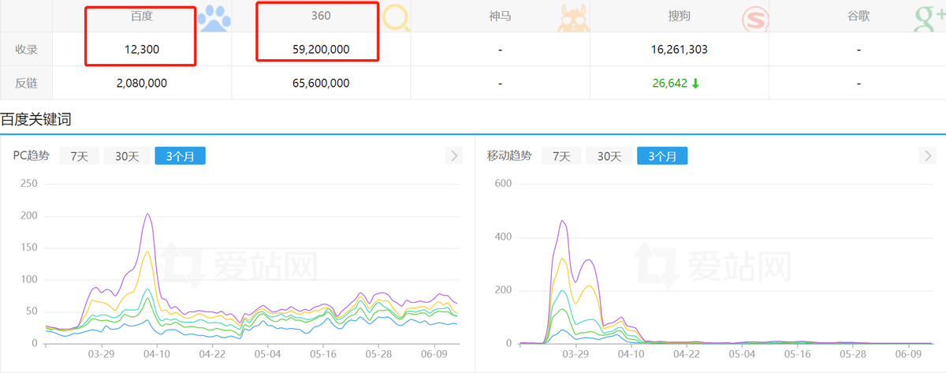Click the 360 search magnifier icon
Screen dimensions: 946x373
pos(397,17)
